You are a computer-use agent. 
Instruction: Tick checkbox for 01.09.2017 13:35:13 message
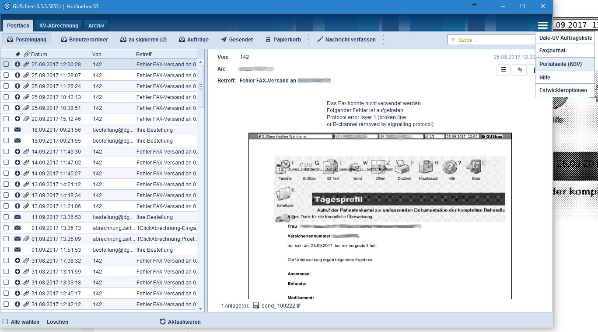[x=6, y=228]
